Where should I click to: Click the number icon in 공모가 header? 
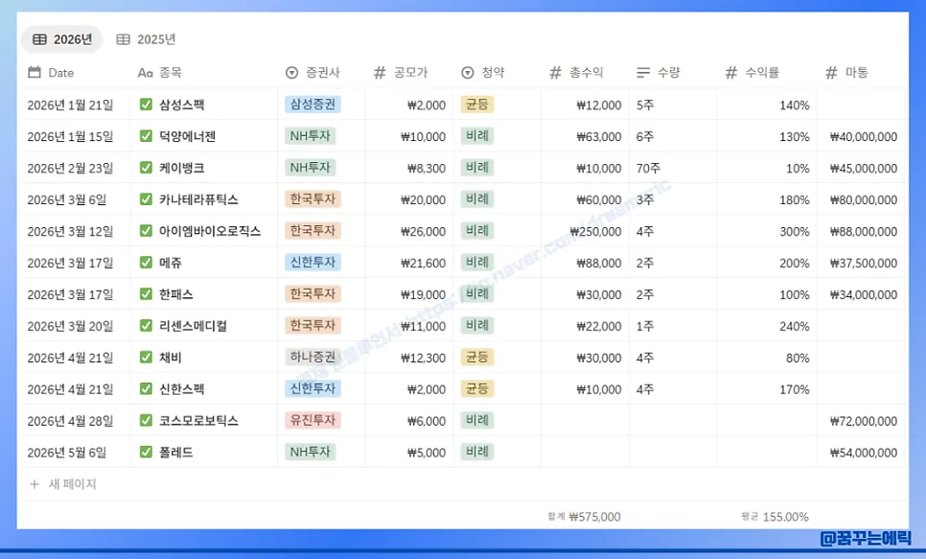pyautogui.click(x=380, y=73)
